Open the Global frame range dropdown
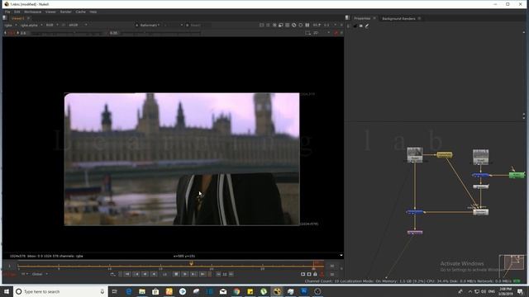The image size is (529, 297). [40, 274]
